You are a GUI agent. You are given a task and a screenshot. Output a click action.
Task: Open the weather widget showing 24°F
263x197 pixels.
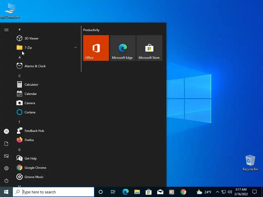pos(204,192)
